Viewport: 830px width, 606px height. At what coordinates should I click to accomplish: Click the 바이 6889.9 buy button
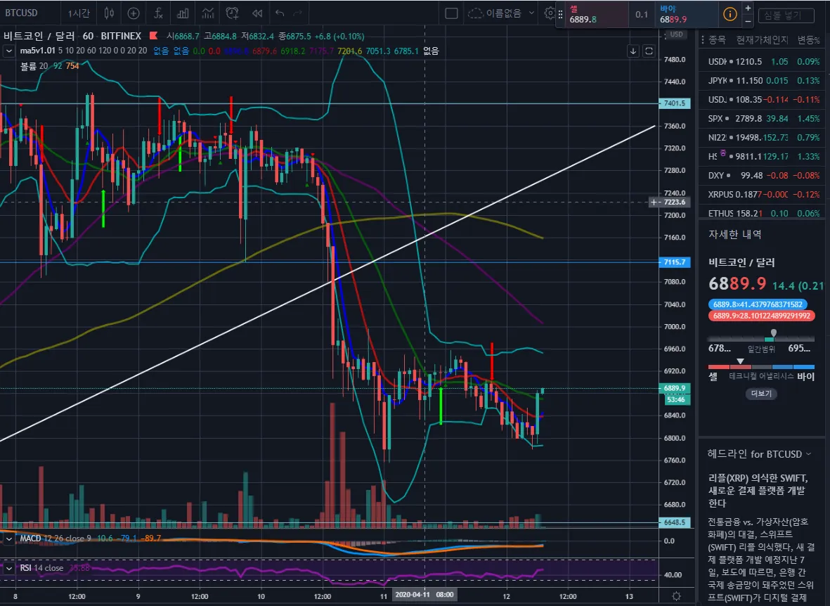click(x=687, y=14)
